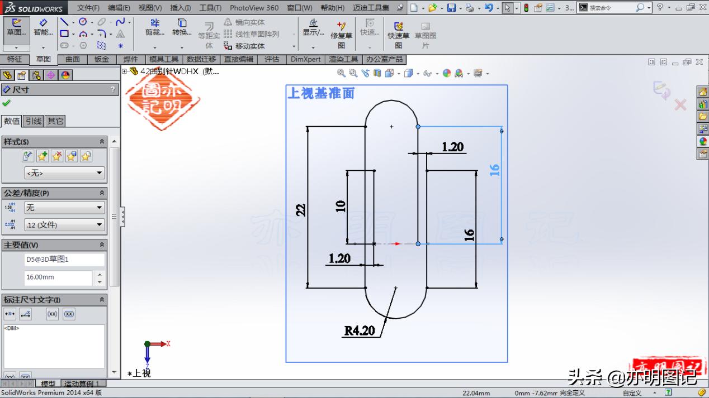Activate the Line sketch tool
The width and height of the screenshot is (709, 398).
click(64, 22)
